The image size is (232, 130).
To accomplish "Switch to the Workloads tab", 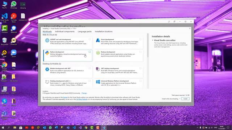I will [47, 31].
